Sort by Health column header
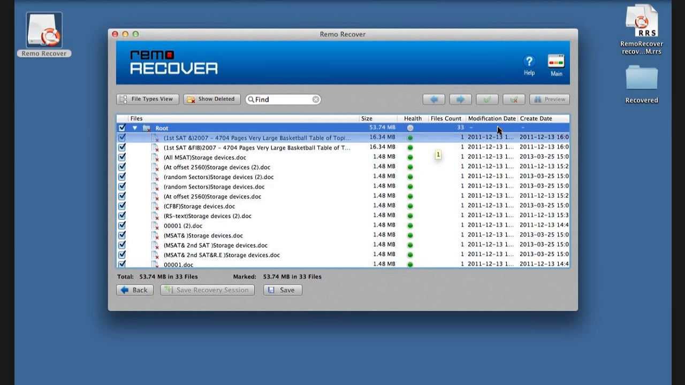Image resolution: width=685 pixels, height=385 pixels. tap(413, 119)
